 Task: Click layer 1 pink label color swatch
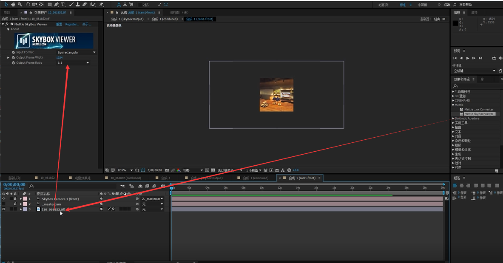click(25, 199)
